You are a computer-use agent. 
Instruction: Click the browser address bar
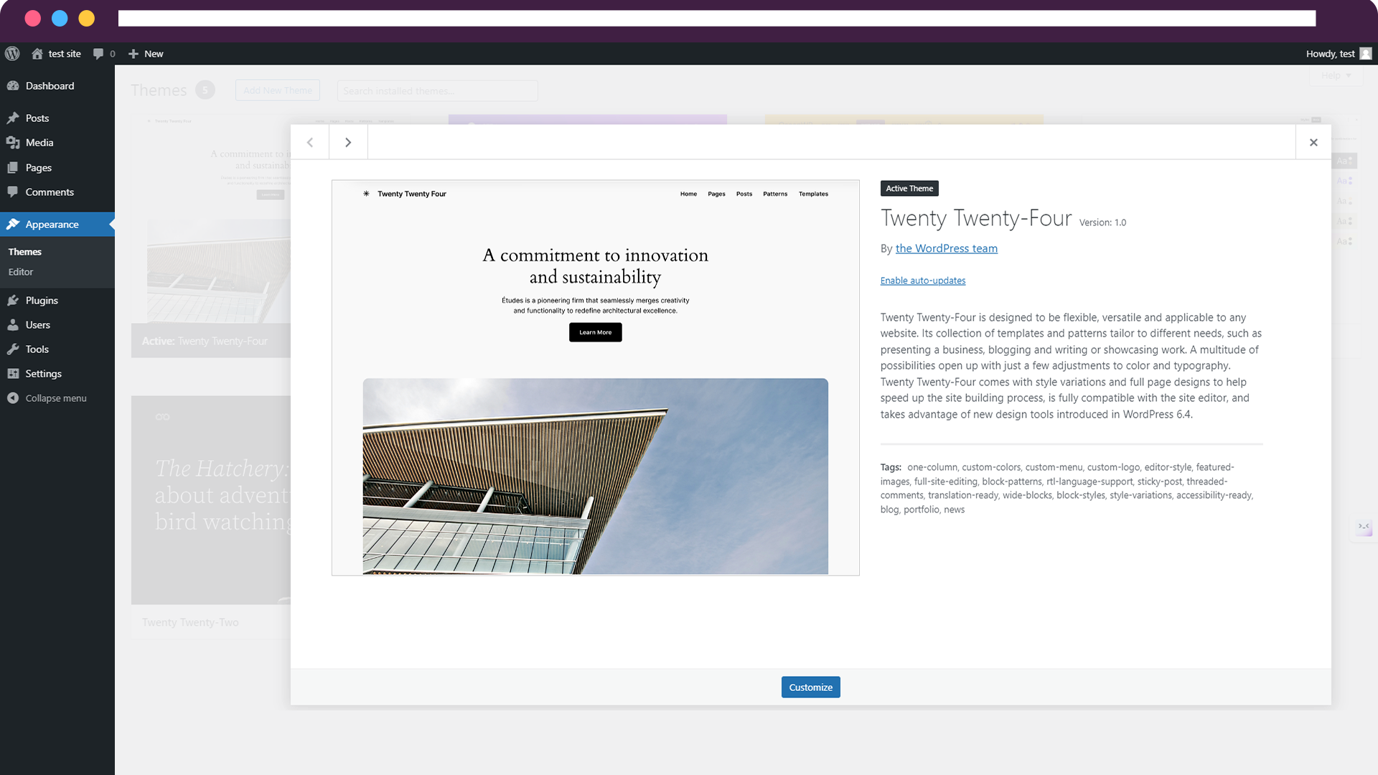click(x=716, y=19)
